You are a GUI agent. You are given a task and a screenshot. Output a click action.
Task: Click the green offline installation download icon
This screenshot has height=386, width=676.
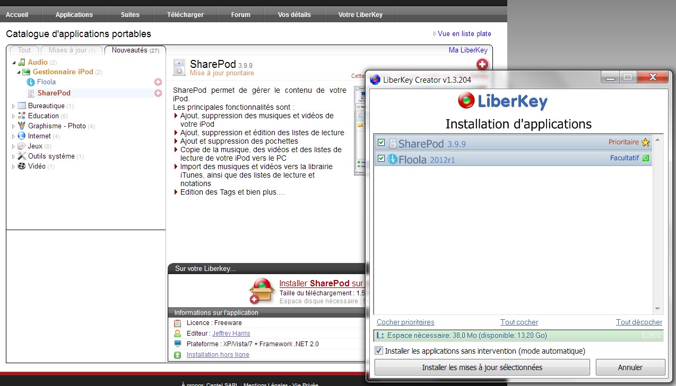pos(177,355)
